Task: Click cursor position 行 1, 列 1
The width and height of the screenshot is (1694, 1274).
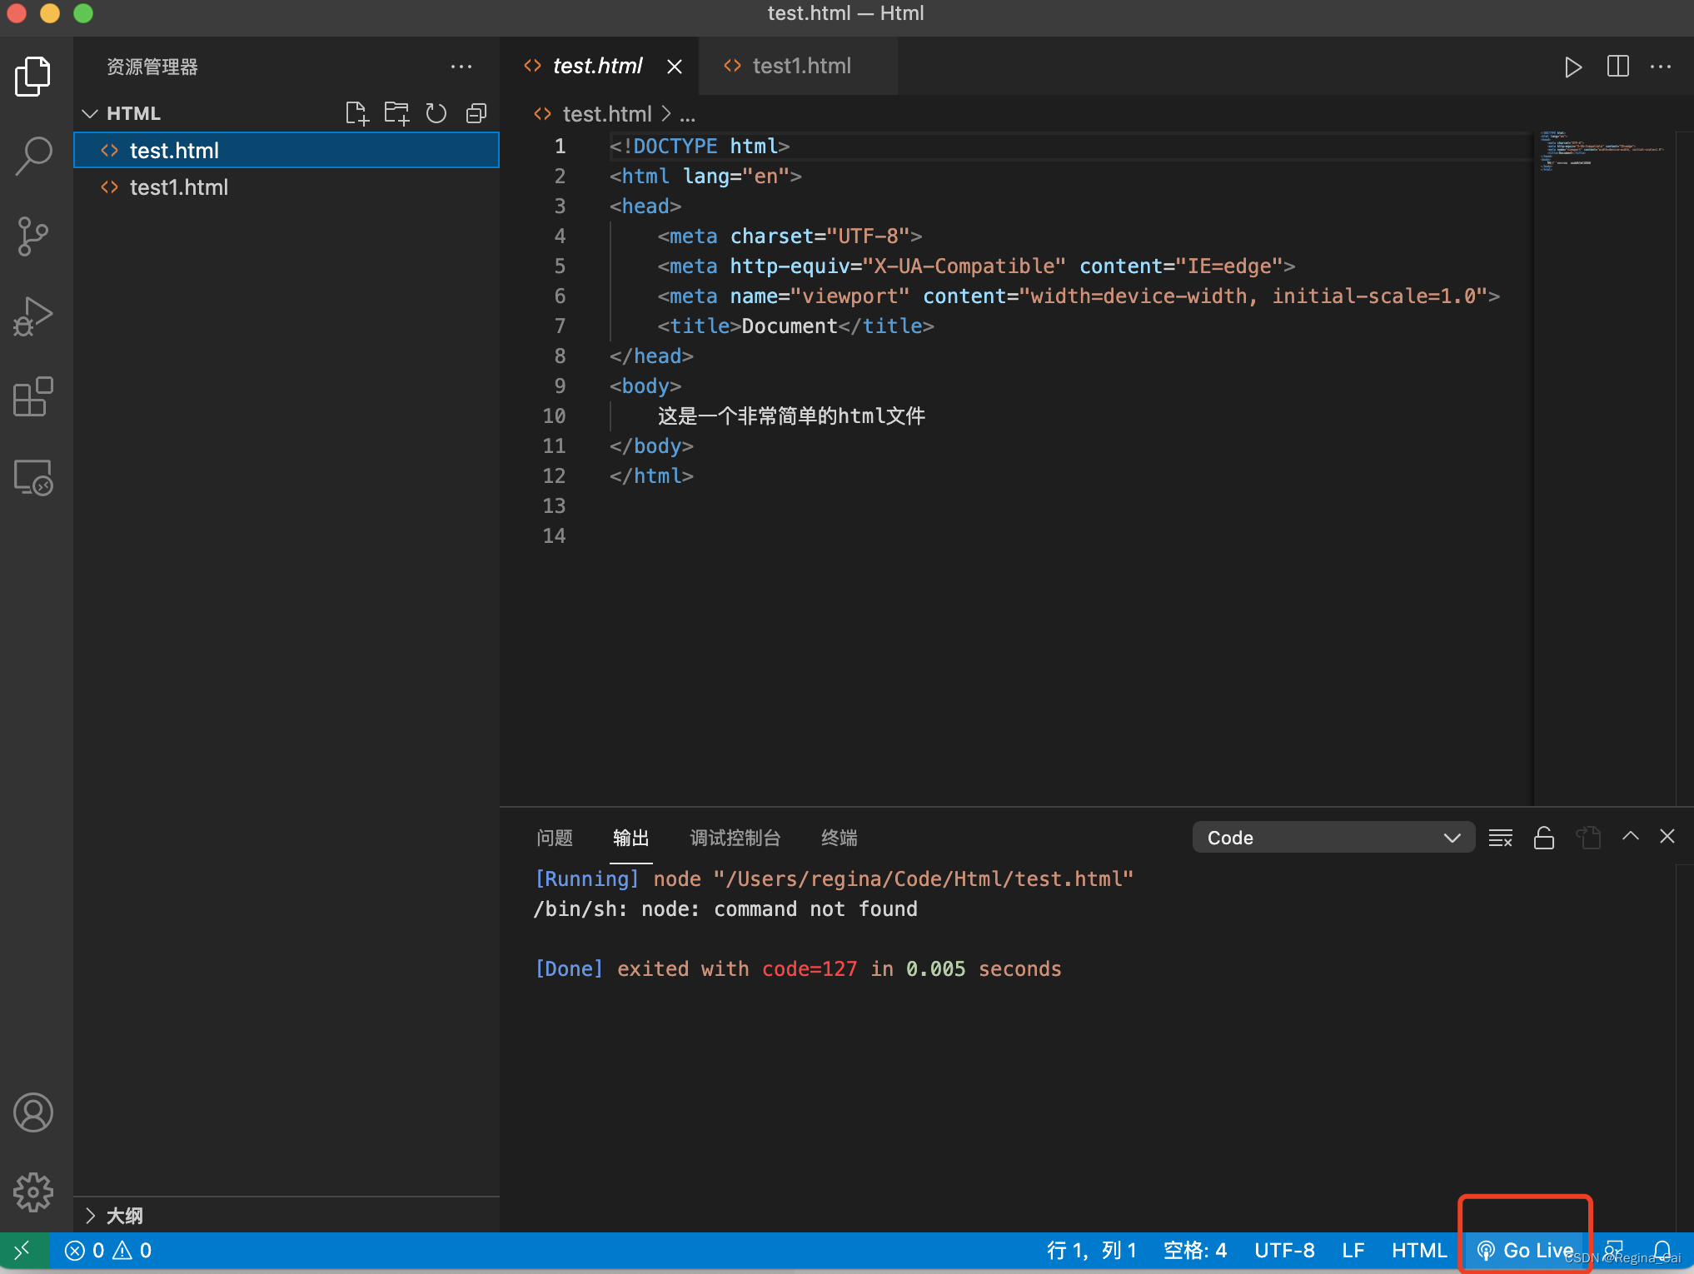Action: [x=1091, y=1251]
